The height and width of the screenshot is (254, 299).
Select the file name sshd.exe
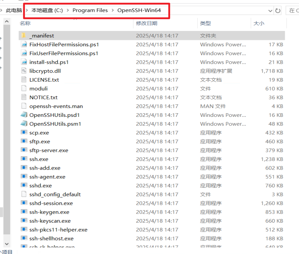pos(40,186)
